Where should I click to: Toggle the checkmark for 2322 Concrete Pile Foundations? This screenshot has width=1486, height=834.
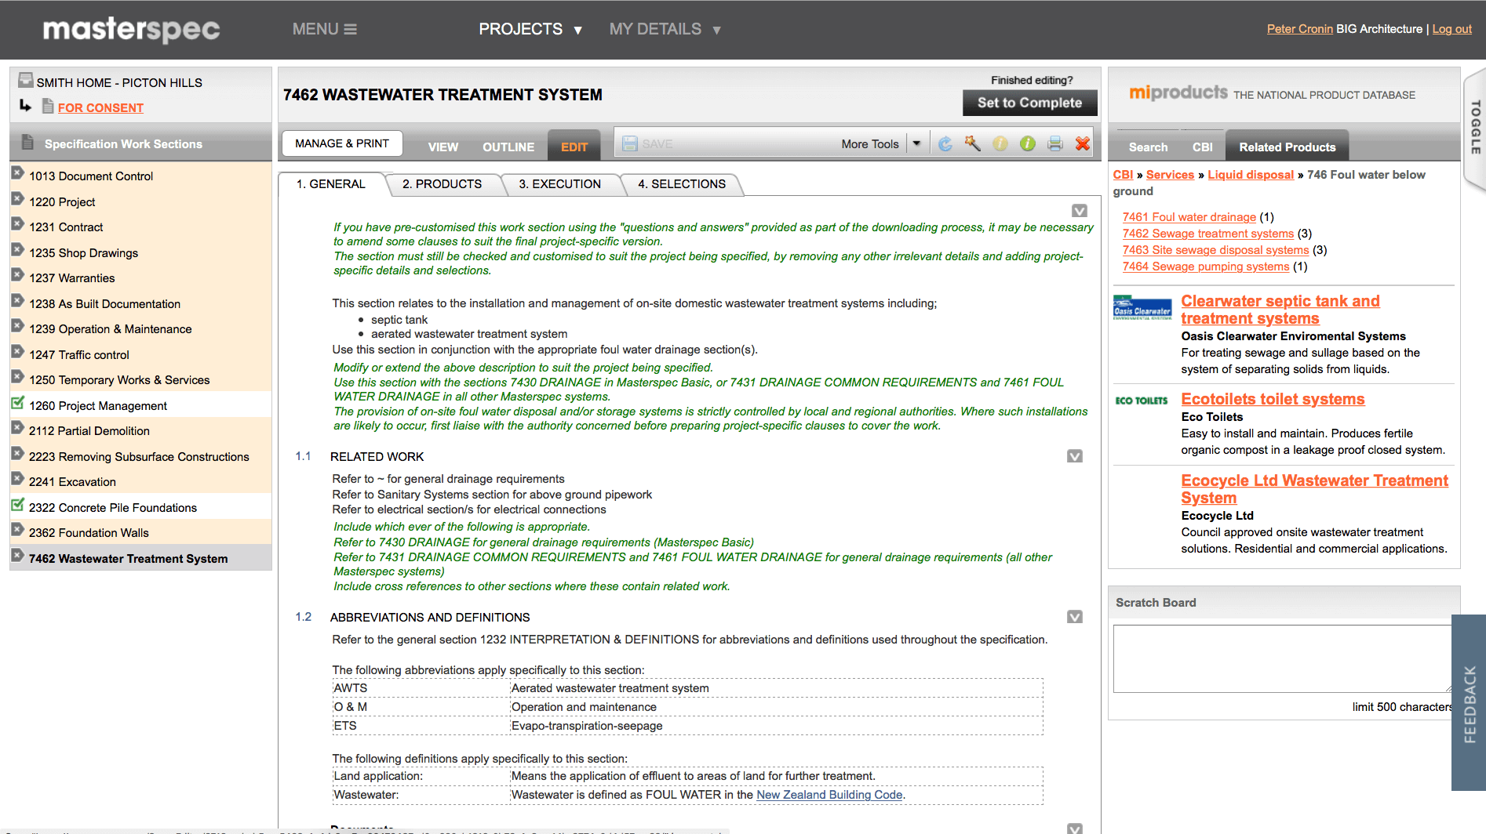tap(17, 506)
